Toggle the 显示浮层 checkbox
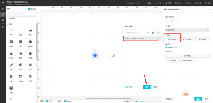 [x=29, y=9]
